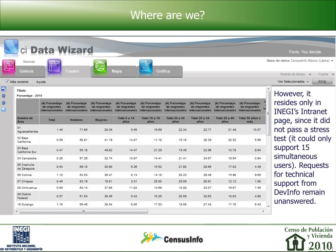Screen dimensions: 336x252
Task: Click the Total column header
Action: (52, 120)
